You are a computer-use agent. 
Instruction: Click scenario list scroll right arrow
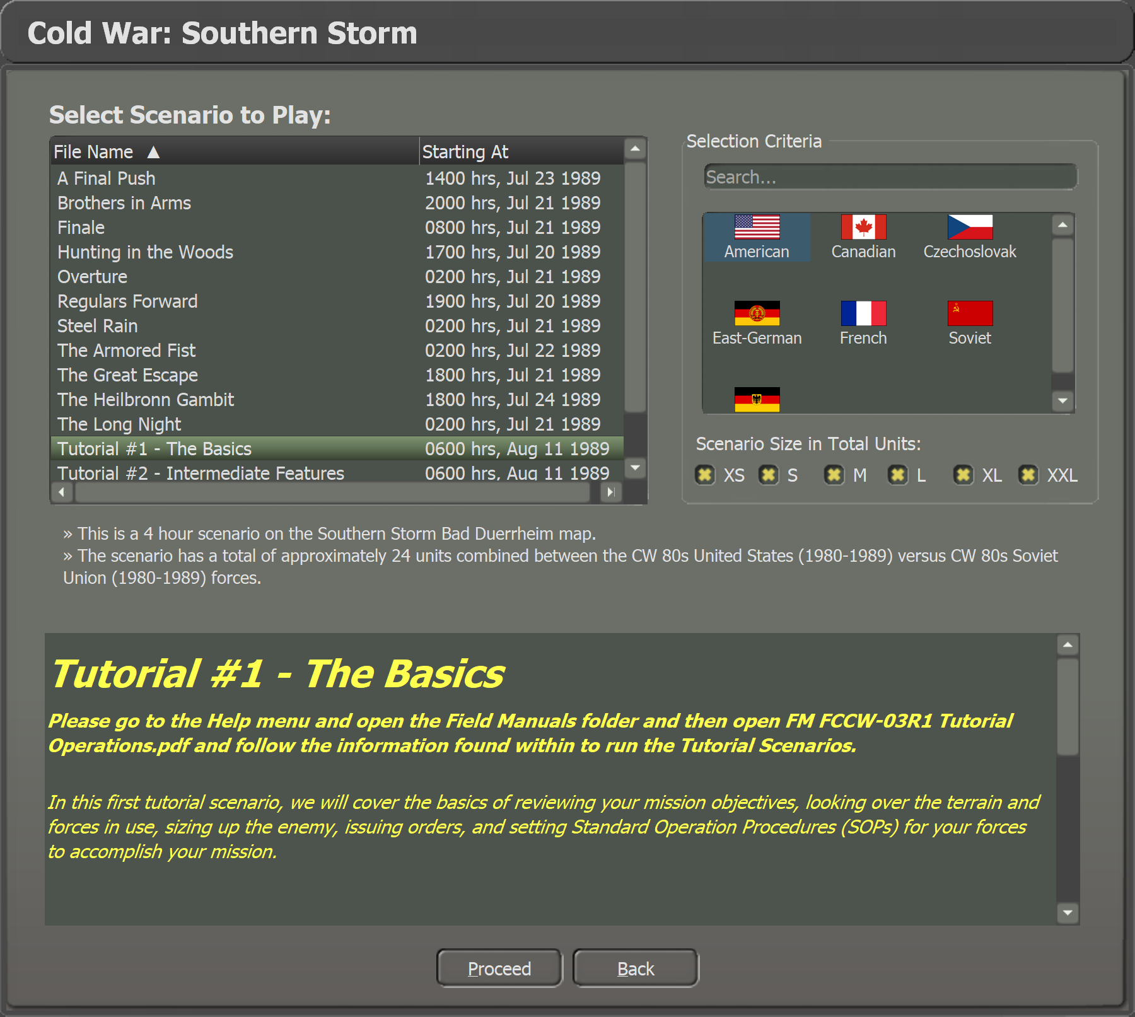click(610, 492)
